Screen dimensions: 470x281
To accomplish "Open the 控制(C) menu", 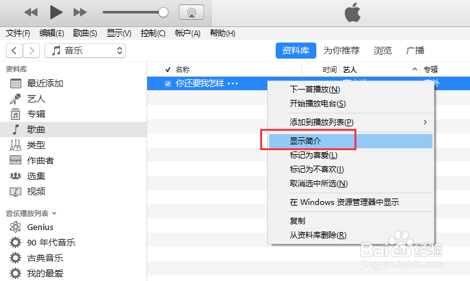I will pyautogui.click(x=153, y=34).
